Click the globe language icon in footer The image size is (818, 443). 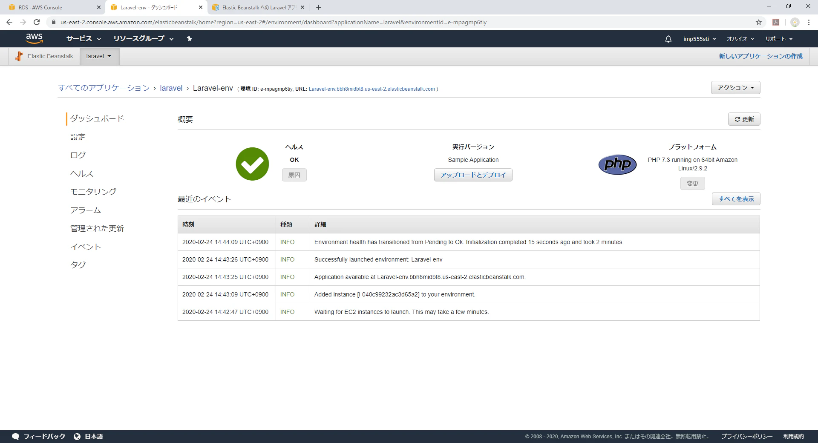(77, 437)
